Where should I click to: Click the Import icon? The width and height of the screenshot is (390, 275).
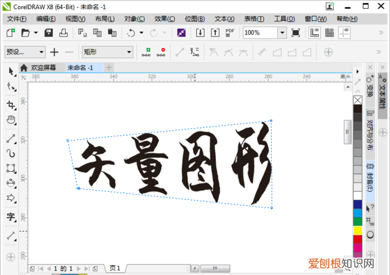(201, 33)
